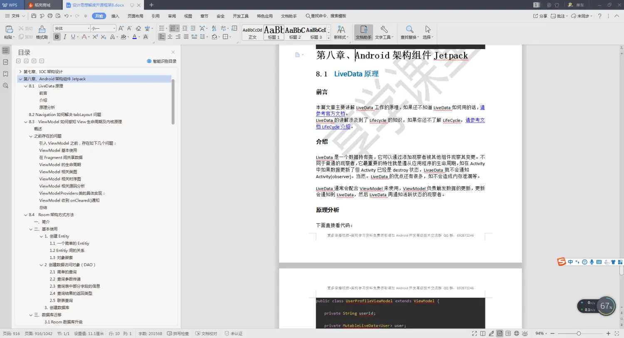Collapse 8.4 Room 架构方式方法 node
This screenshot has width=624, height=338.
point(26,215)
